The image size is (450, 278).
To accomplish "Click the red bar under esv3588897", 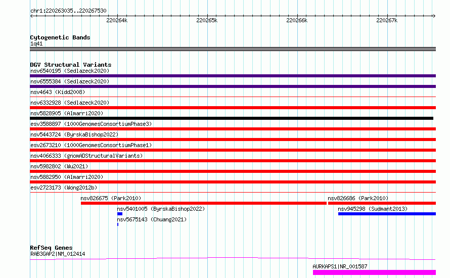I will pyautogui.click(x=233, y=129).
